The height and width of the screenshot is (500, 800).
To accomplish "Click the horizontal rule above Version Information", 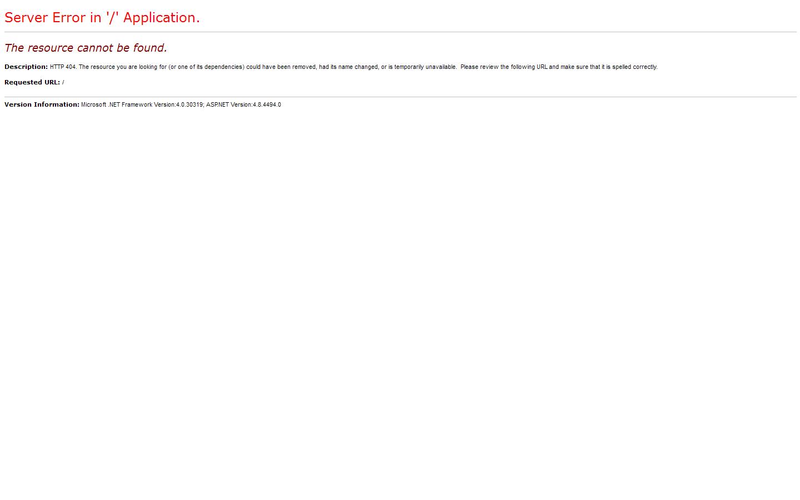I will (x=400, y=97).
